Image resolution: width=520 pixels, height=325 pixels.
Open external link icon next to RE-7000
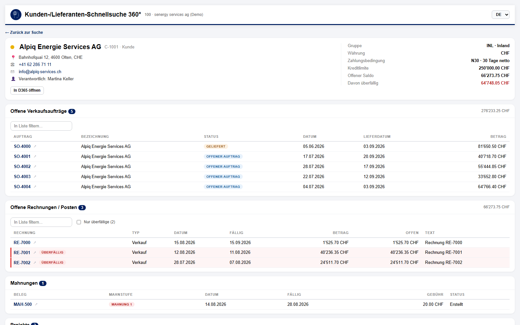pyautogui.click(x=35, y=243)
